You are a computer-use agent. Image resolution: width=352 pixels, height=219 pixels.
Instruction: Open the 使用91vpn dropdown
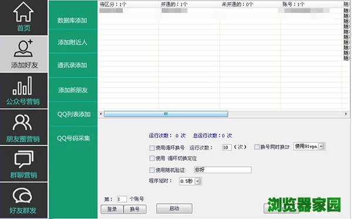pyautogui.click(x=309, y=146)
